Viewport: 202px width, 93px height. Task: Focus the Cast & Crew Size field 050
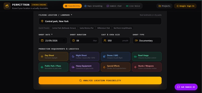tap(116, 41)
